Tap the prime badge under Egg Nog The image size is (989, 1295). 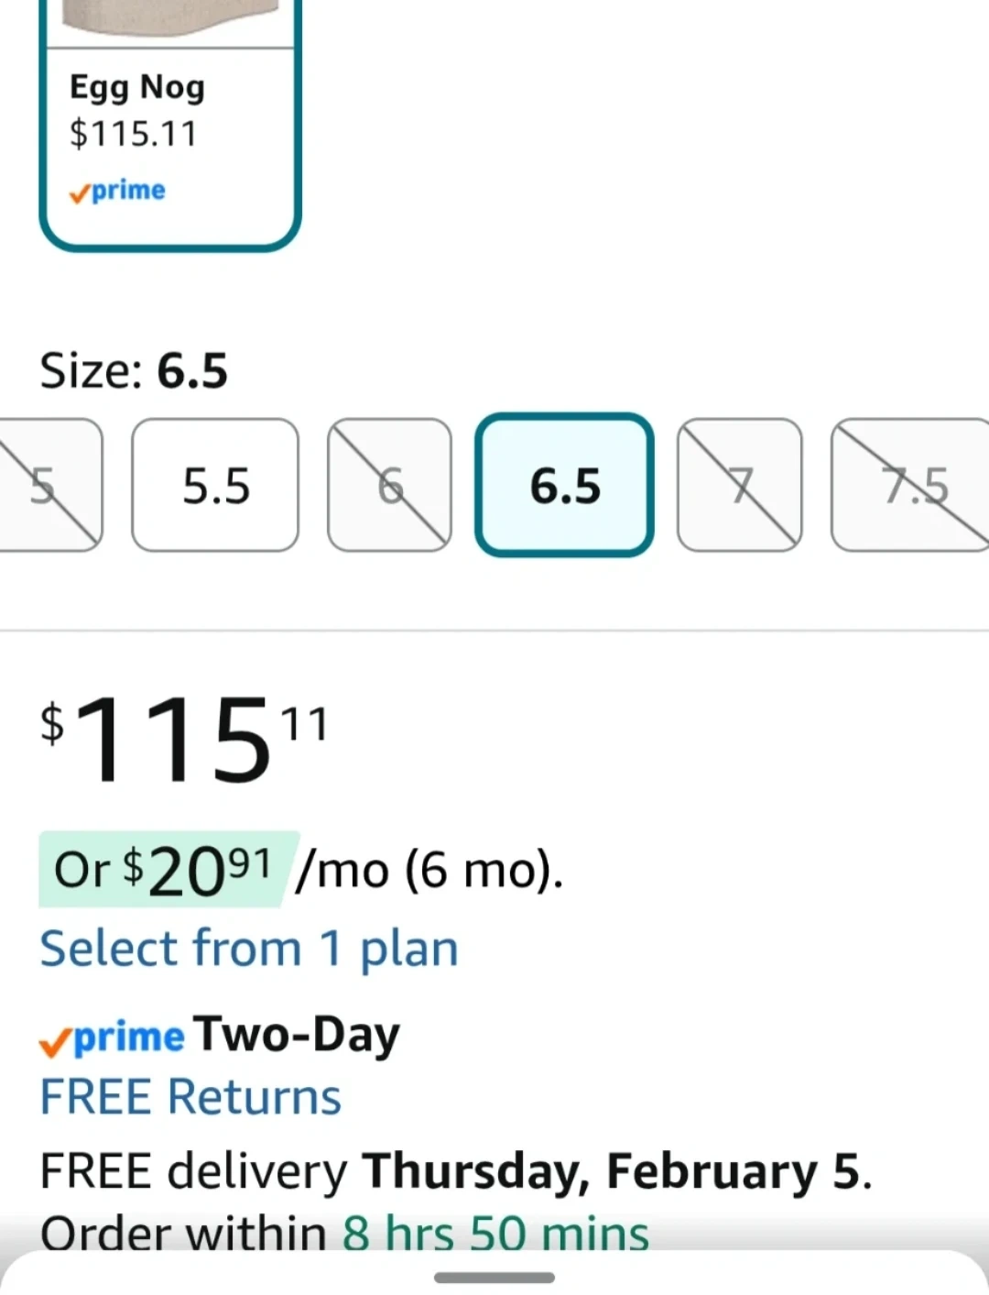118,191
